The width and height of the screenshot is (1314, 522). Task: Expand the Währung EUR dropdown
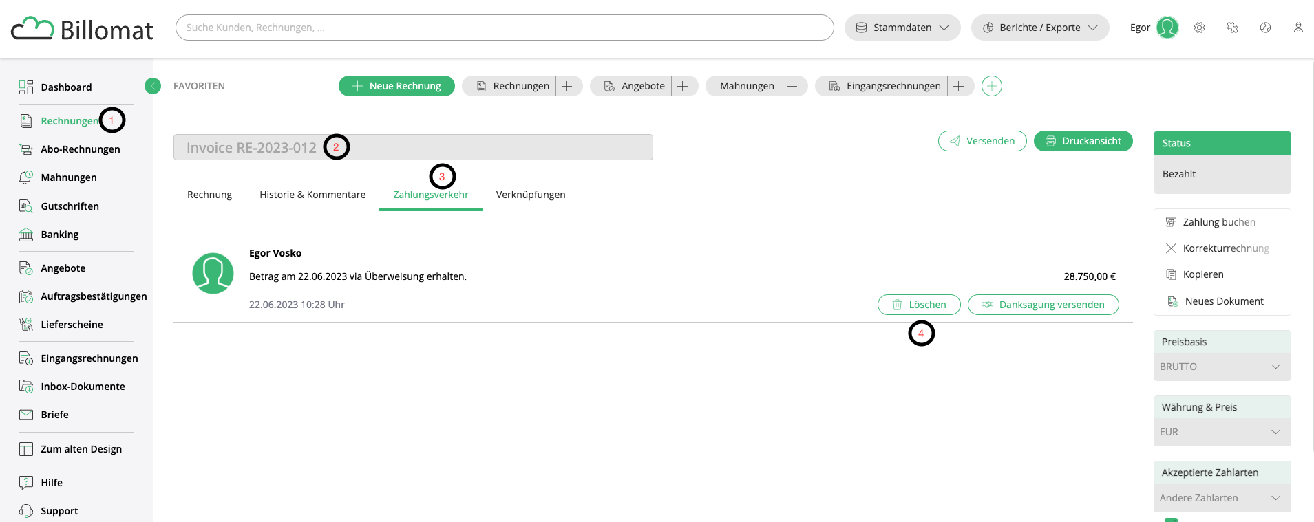[1222, 432]
